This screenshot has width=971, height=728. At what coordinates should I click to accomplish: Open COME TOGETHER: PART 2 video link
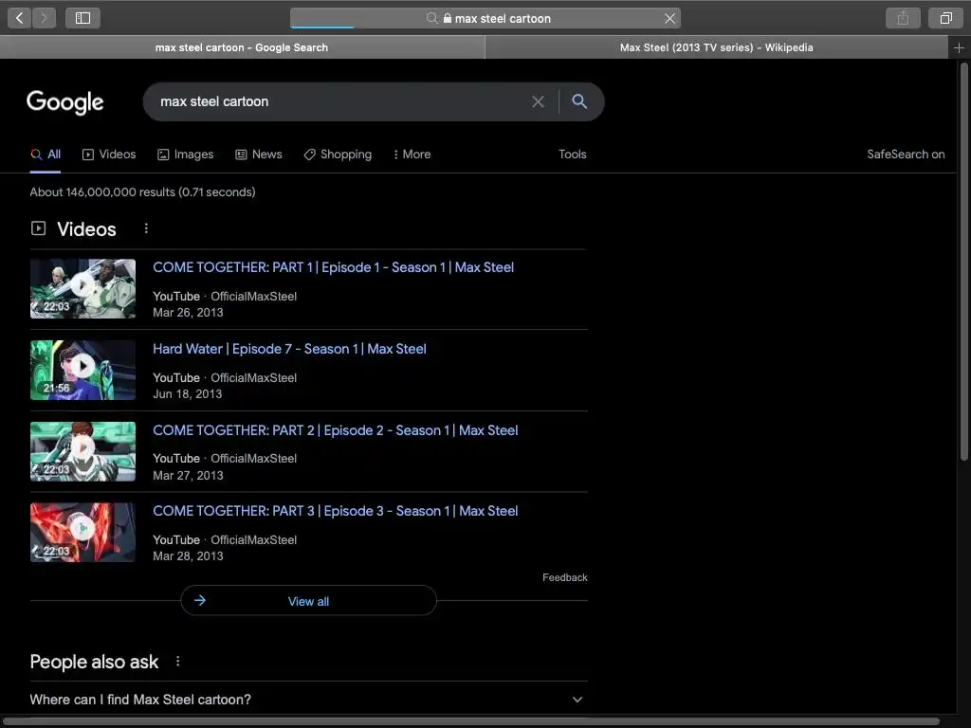pos(335,430)
